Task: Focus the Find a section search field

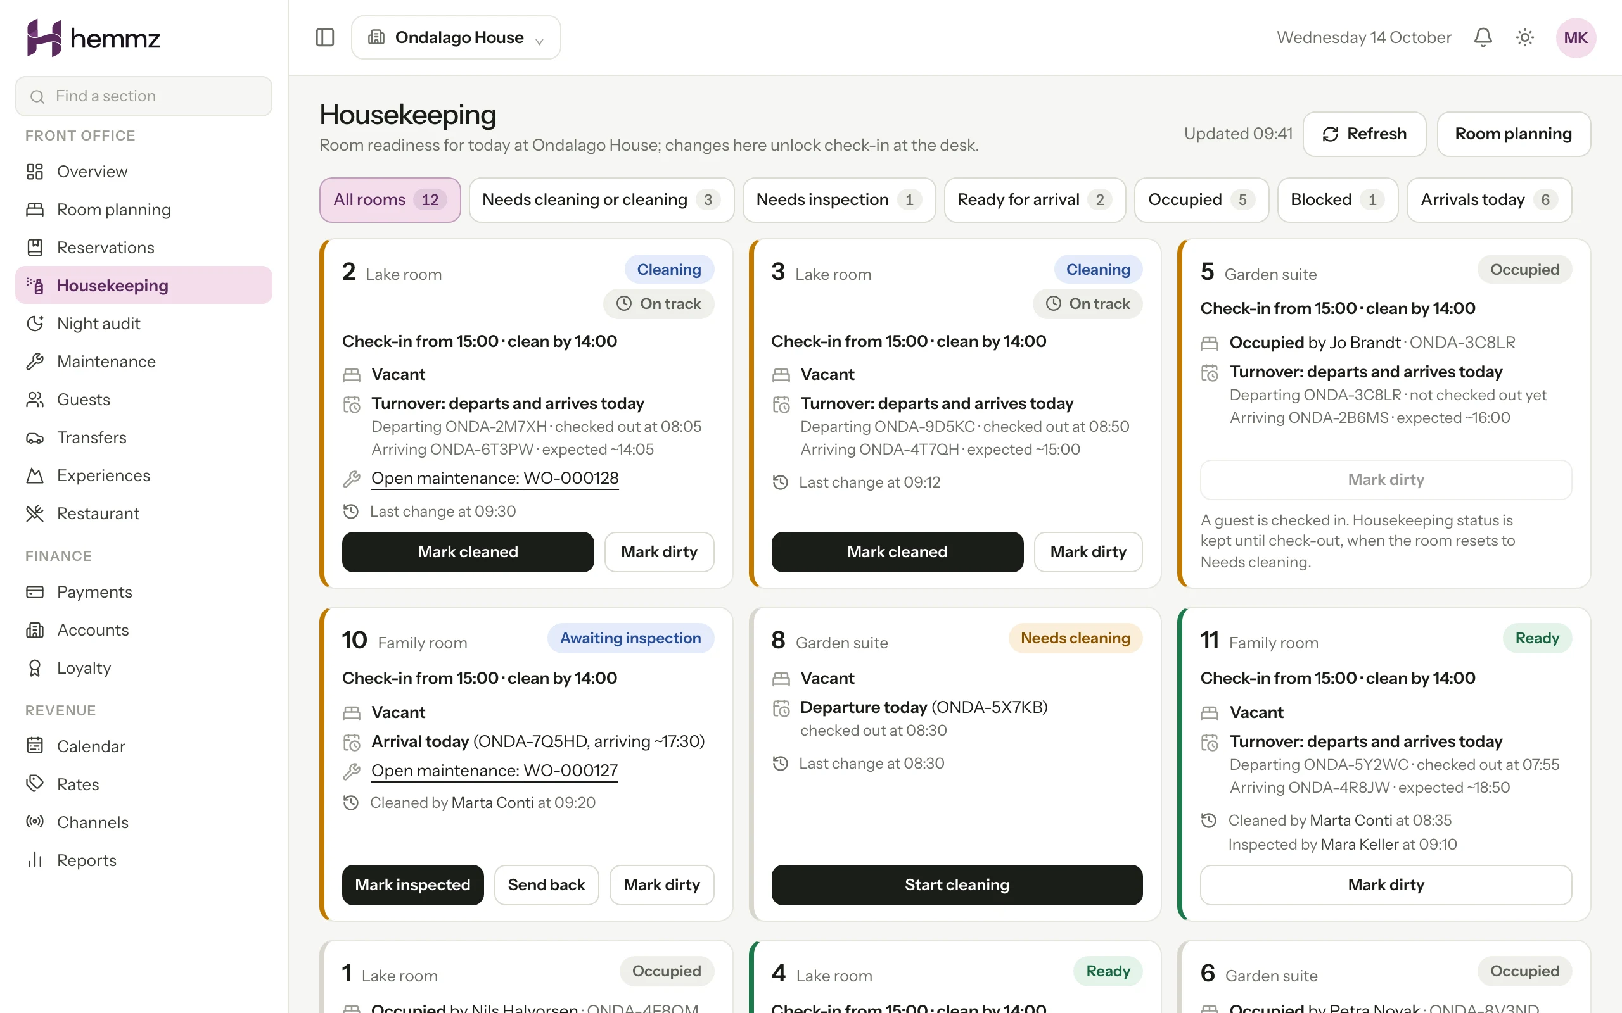Action: (x=143, y=96)
